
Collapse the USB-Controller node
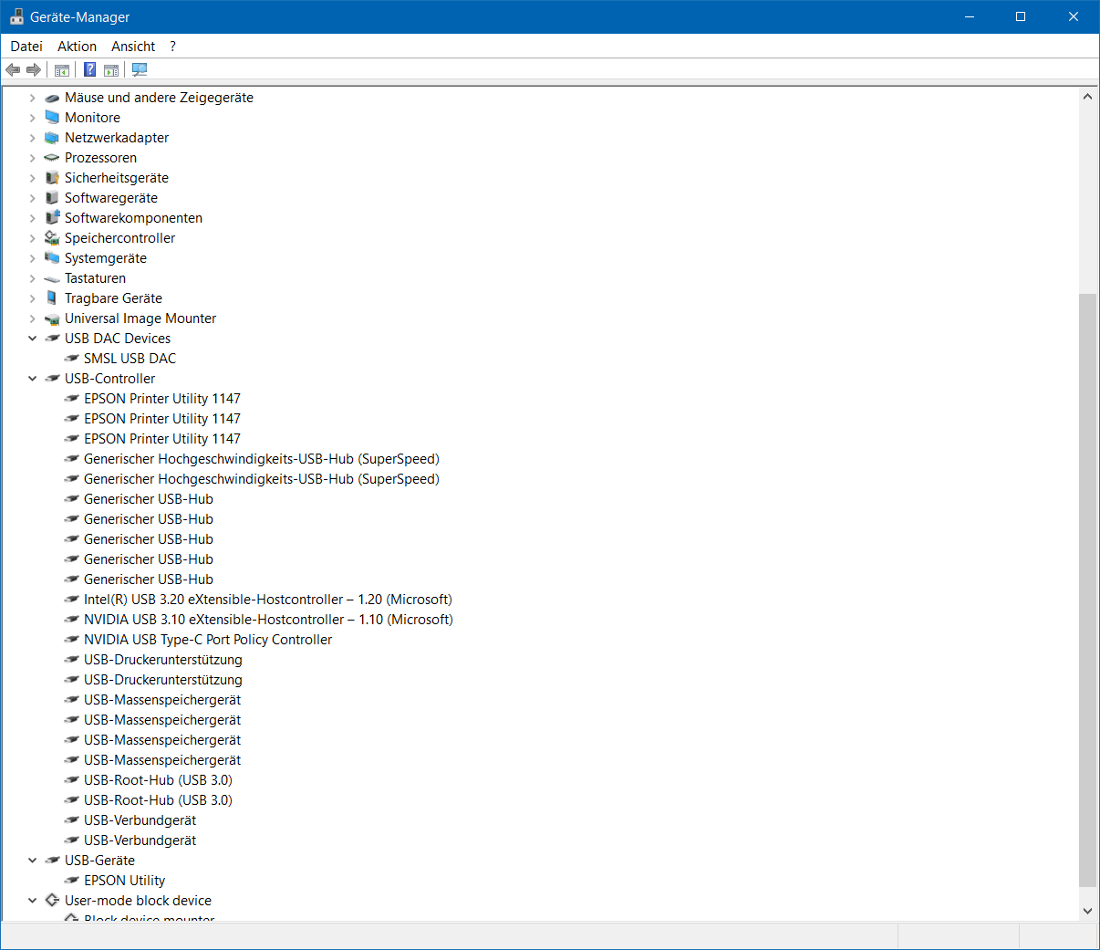[x=32, y=379]
